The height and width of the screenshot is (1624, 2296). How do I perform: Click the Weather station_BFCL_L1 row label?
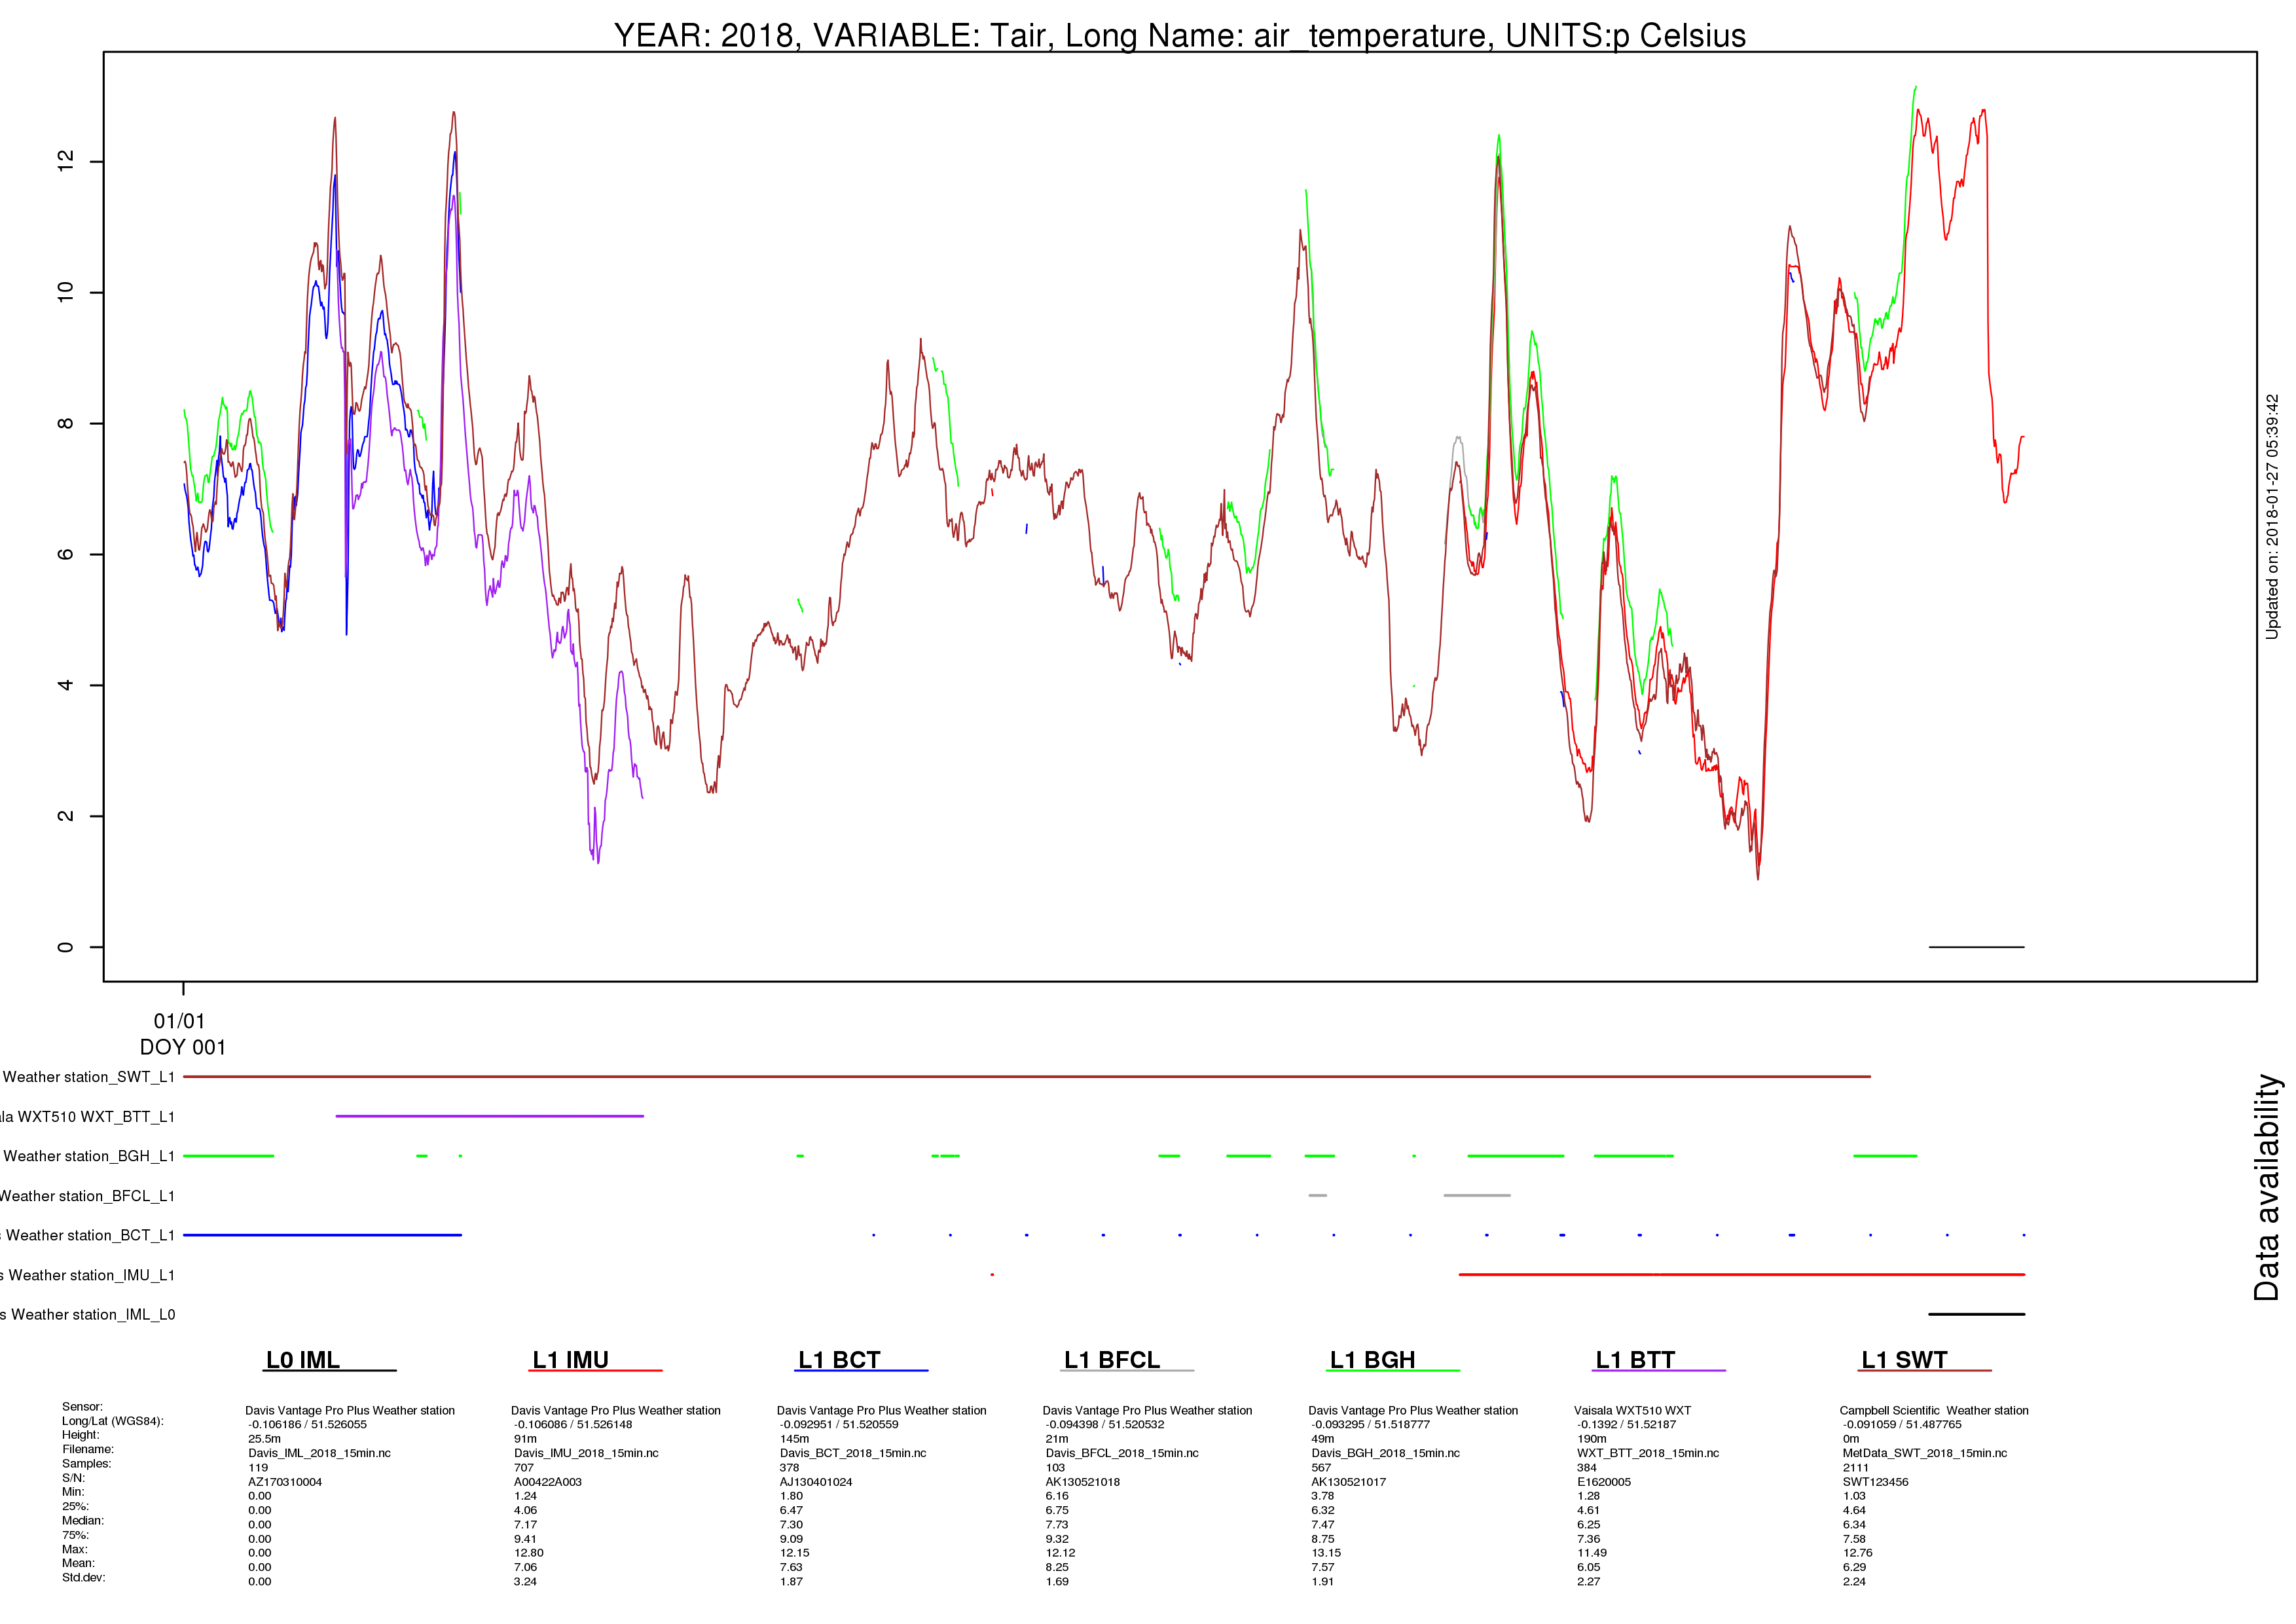pyautogui.click(x=88, y=1196)
